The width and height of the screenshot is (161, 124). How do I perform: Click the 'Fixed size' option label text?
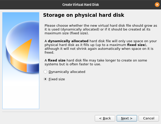[57, 79]
